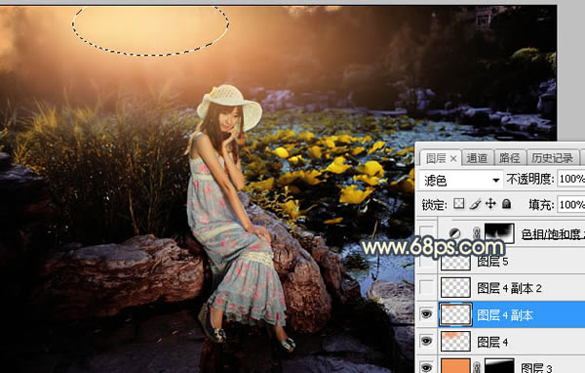Click the orange 图层 3 color thumbnail
The image size is (585, 373).
(x=455, y=366)
